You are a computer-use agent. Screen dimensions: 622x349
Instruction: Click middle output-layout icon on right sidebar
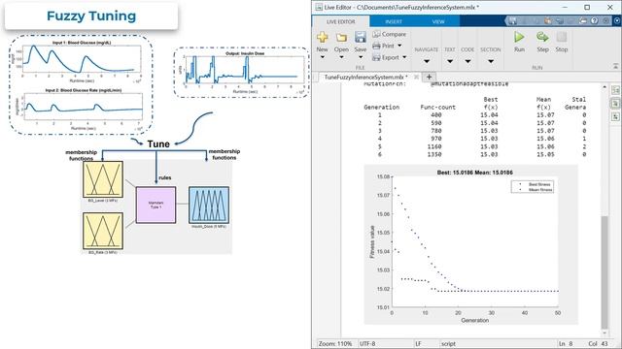pos(615,104)
